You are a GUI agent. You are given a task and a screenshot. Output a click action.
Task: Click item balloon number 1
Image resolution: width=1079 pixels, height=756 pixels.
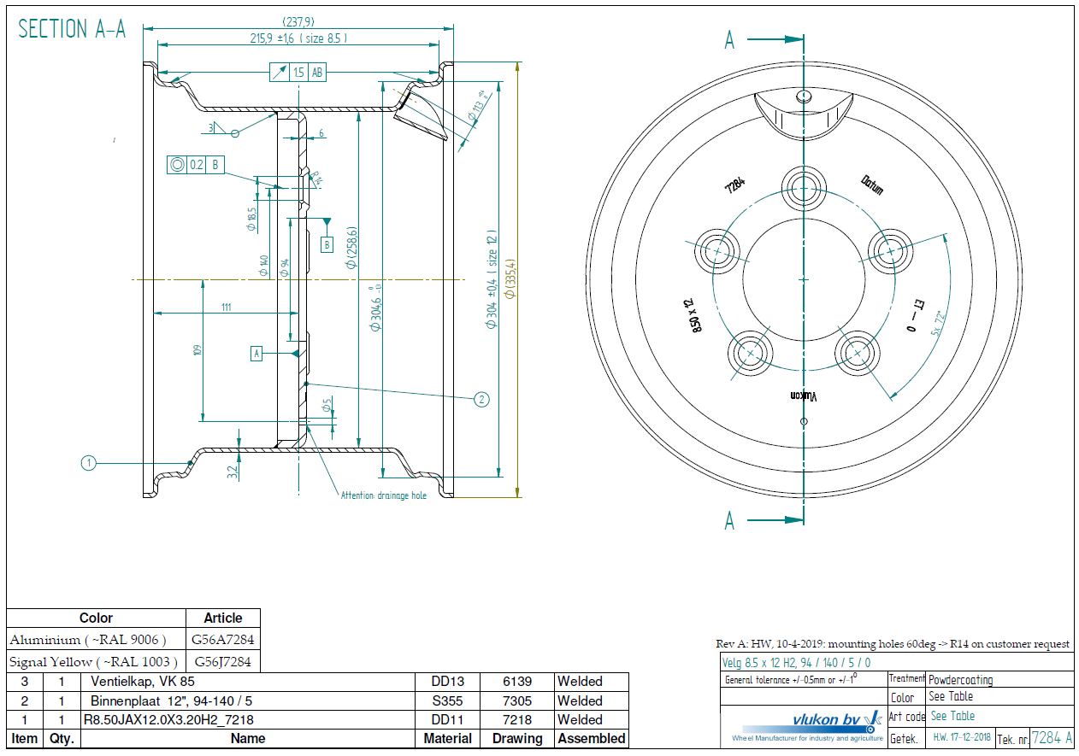tap(88, 463)
